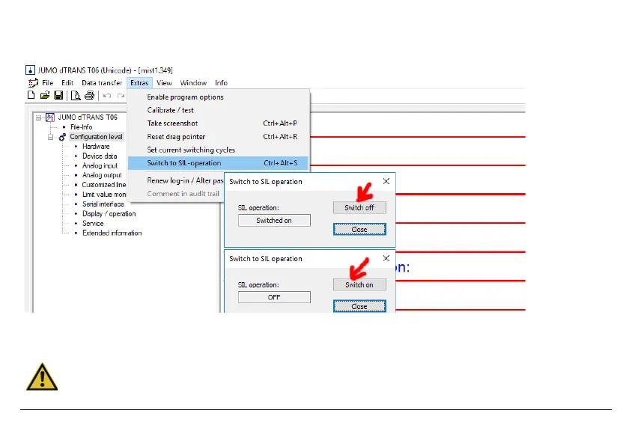Click Close in the OFF status dialog
Viewport: 629px width, 446px height.
coord(359,306)
